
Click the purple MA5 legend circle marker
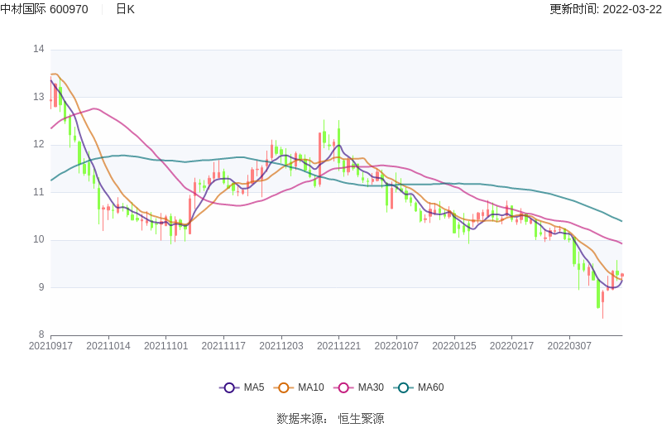(229, 387)
